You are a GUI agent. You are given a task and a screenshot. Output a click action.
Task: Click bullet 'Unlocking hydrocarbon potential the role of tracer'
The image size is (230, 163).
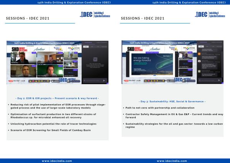(x=53, y=124)
